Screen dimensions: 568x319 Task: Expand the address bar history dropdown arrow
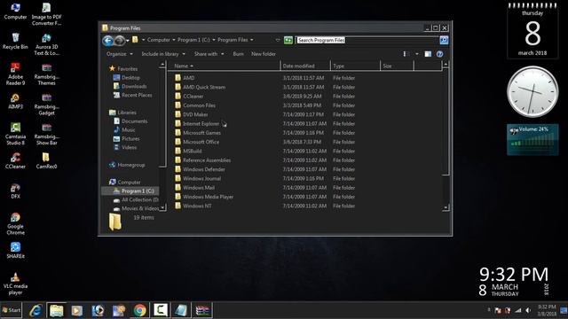(278, 40)
